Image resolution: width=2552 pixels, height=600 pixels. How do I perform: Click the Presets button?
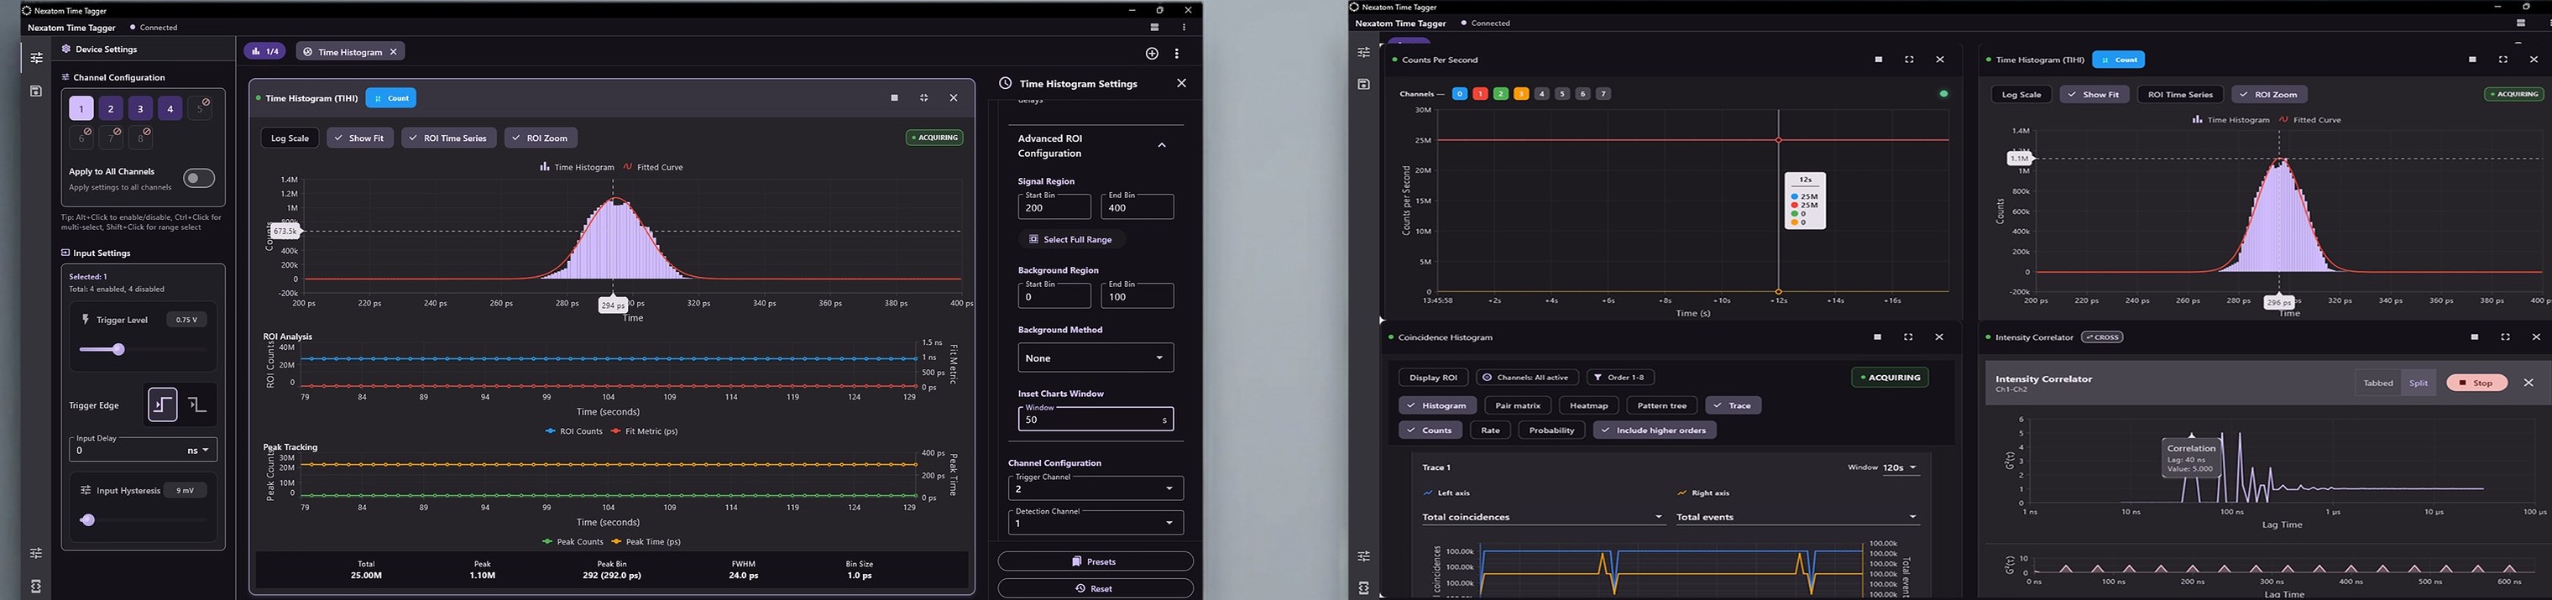tap(1095, 561)
